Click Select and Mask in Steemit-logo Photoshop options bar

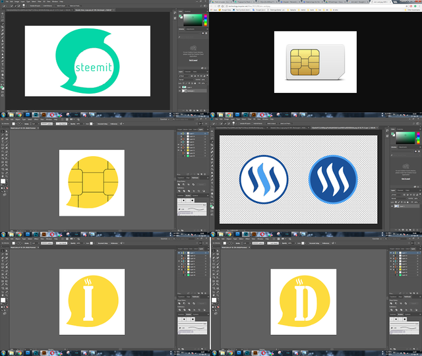75,6
